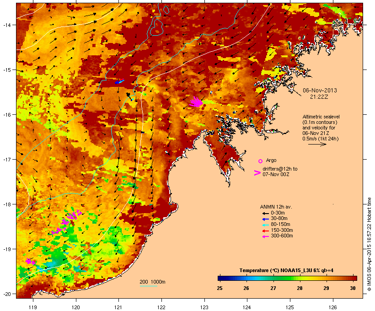Click the red 150-300m arrow legend symbol
Image resolution: width=375 pixels, height=311 pixels.
265,231
